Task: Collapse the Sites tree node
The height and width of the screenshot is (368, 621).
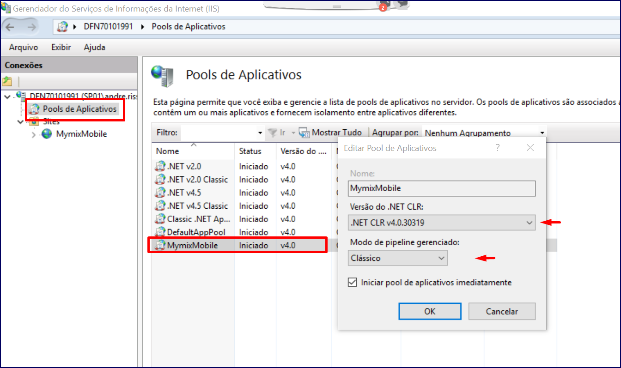Action: pos(20,122)
